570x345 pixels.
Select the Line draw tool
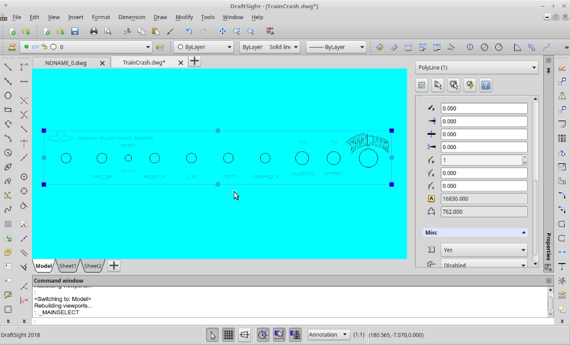click(8, 67)
